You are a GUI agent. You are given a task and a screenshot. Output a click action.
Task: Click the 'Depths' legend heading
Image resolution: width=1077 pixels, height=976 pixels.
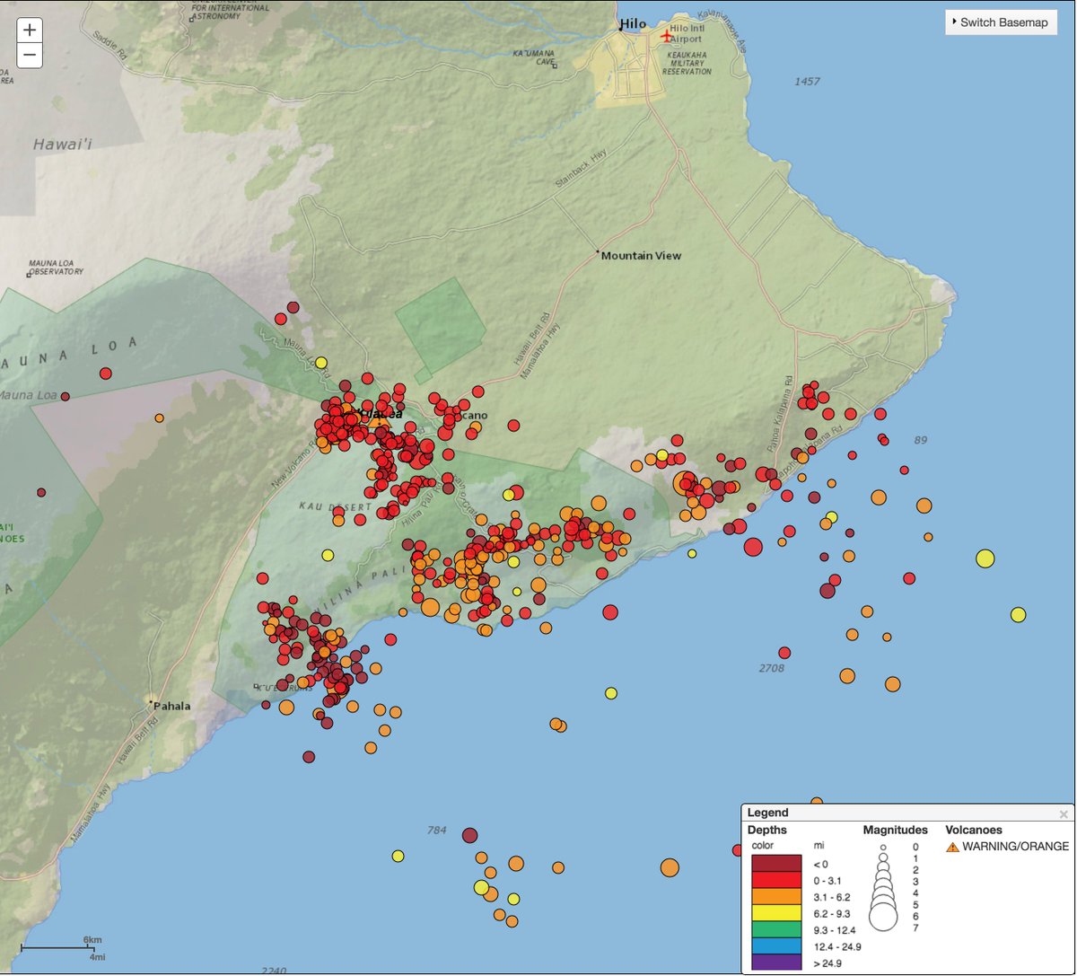pos(767,830)
